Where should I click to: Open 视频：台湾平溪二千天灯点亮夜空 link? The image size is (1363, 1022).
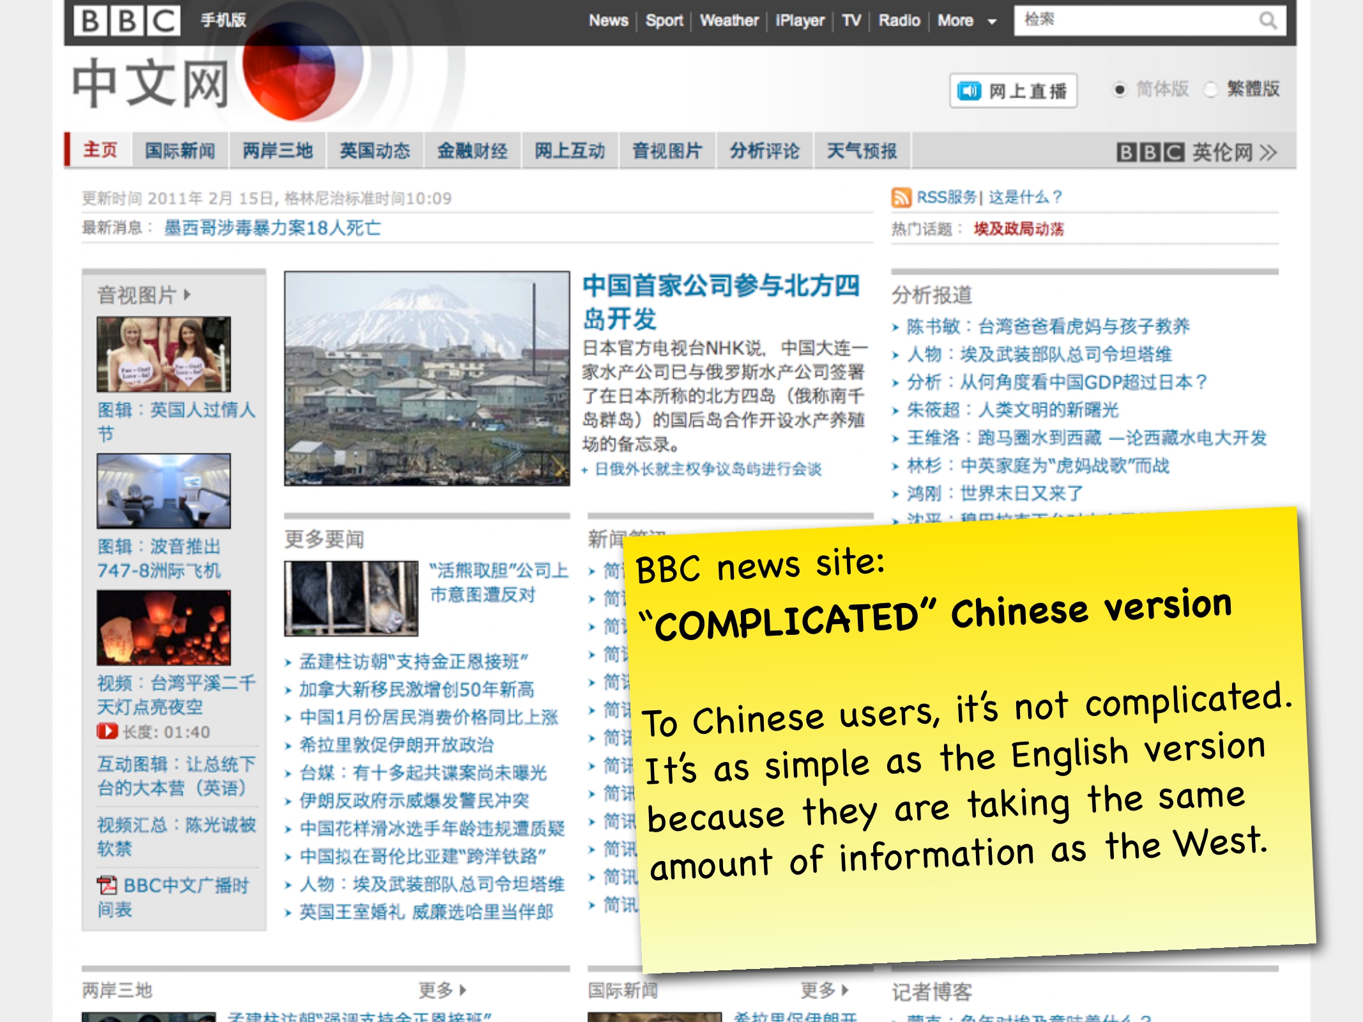tap(176, 695)
